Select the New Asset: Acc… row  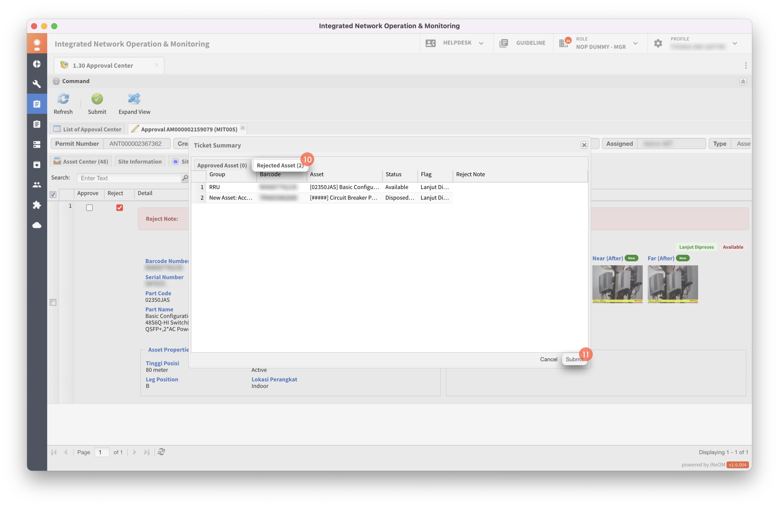pyautogui.click(x=322, y=197)
